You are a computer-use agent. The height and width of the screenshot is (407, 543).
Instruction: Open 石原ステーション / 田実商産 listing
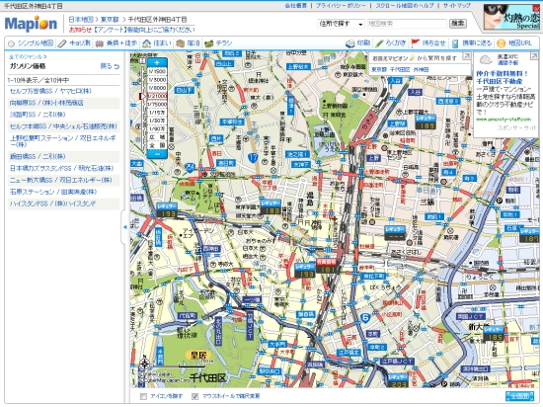53,192
